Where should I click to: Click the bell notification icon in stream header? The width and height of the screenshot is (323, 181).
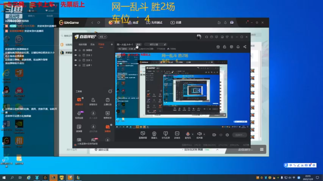pyautogui.click(x=238, y=47)
